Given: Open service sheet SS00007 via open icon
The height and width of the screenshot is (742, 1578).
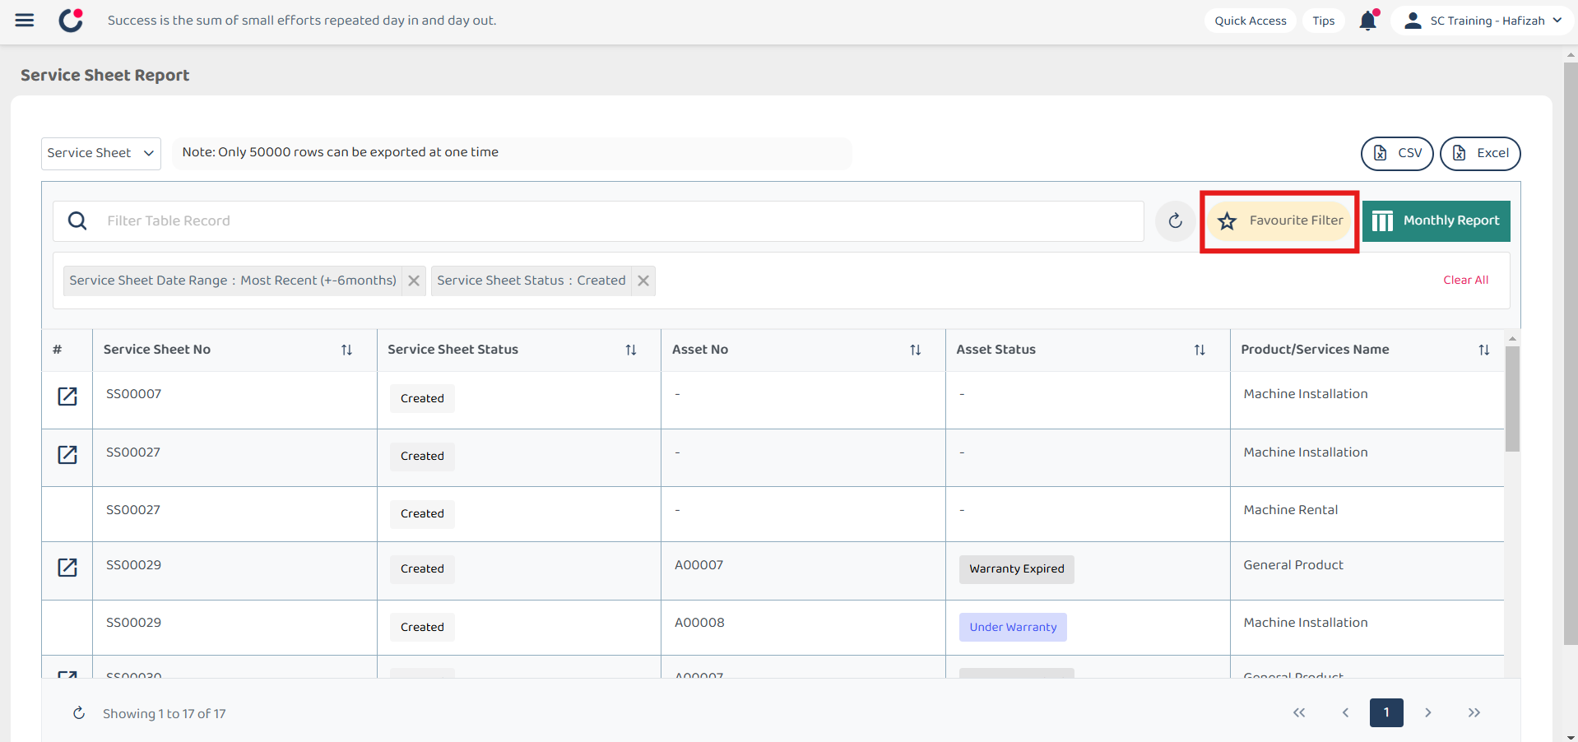Looking at the screenshot, I should click(x=67, y=397).
